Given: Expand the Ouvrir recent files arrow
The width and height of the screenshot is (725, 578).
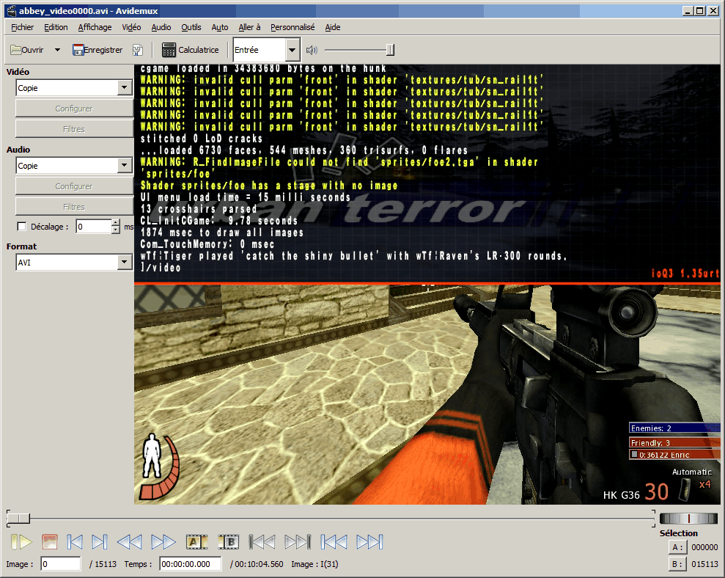Looking at the screenshot, I should pos(57,50).
